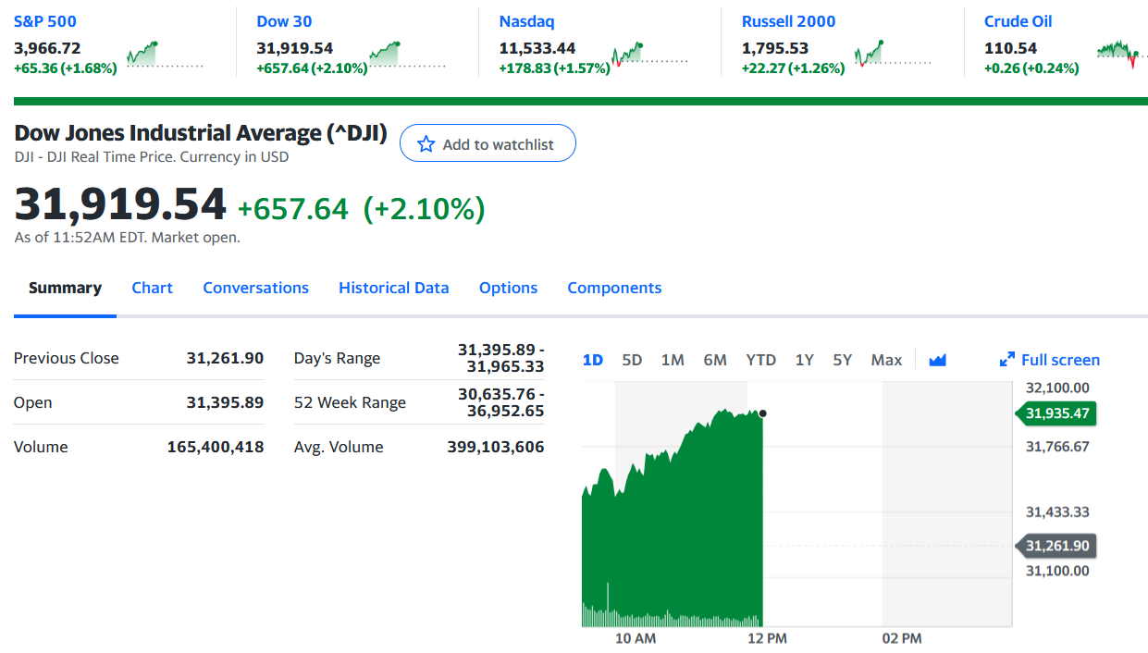Select the 5Y chart range
This screenshot has width=1148, height=653.
click(842, 360)
